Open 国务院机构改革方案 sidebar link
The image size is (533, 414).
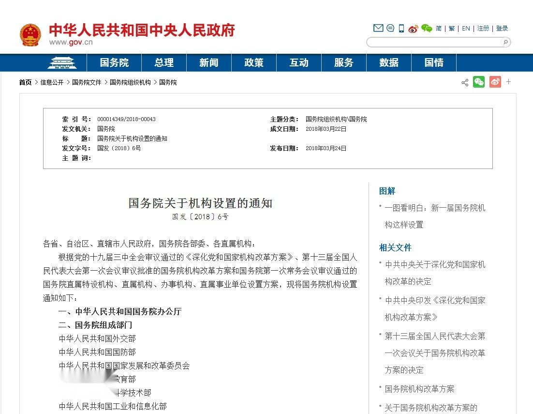(419, 389)
